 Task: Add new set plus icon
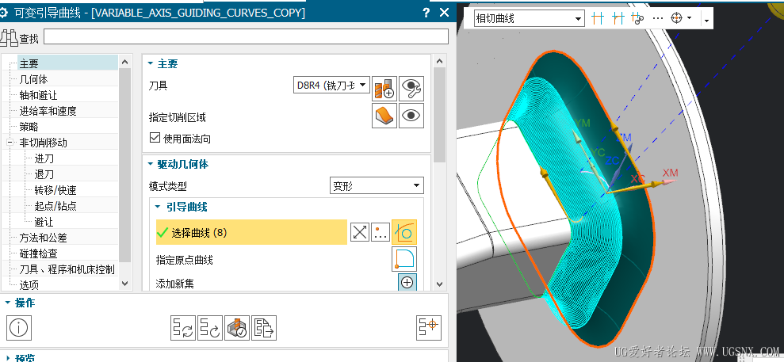[407, 283]
